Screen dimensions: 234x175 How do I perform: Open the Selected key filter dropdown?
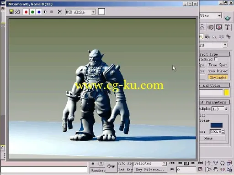[164, 164]
